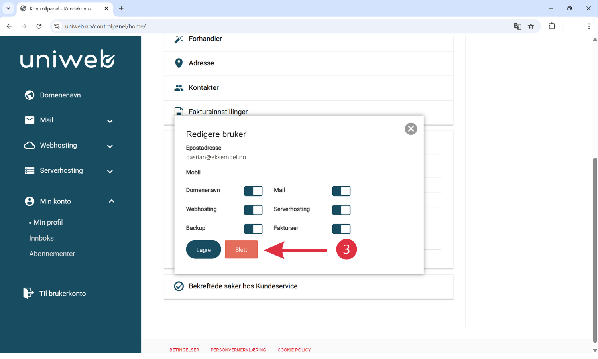Click the red Slett button
This screenshot has width=598, height=359.
tap(241, 249)
